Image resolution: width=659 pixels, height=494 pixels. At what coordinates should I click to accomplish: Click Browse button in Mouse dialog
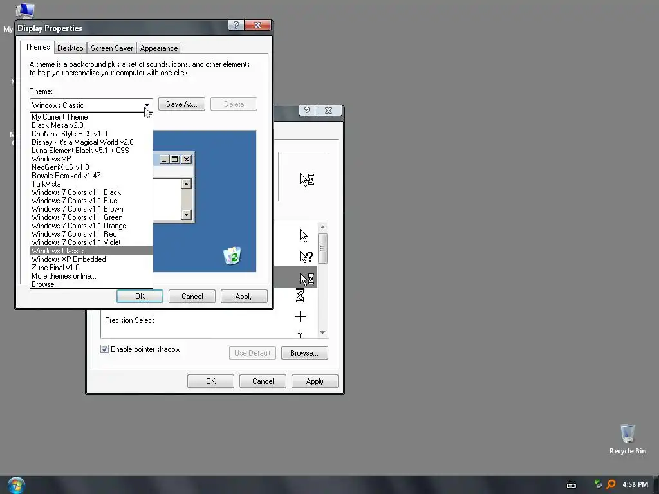click(304, 353)
